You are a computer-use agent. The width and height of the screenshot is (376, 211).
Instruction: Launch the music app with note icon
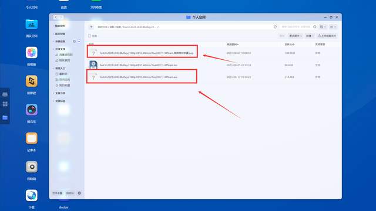pos(31,110)
